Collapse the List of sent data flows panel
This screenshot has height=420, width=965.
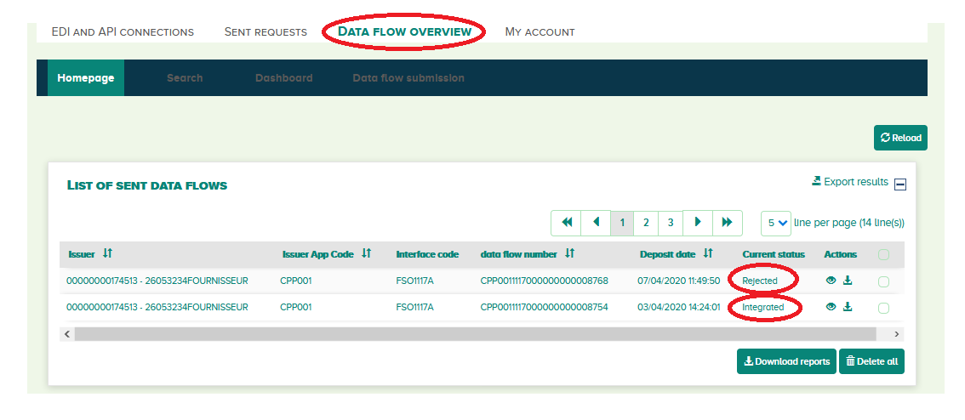(900, 184)
